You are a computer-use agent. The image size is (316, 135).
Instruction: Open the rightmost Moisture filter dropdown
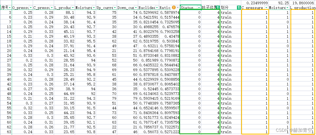click(x=288, y=8)
